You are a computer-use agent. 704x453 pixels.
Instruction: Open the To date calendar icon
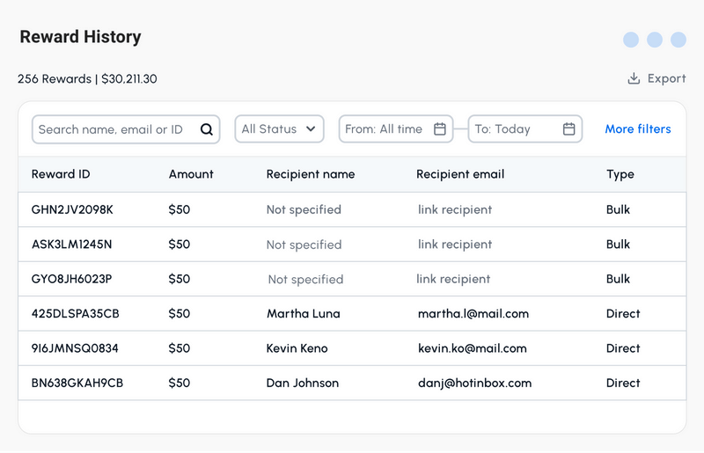point(569,129)
